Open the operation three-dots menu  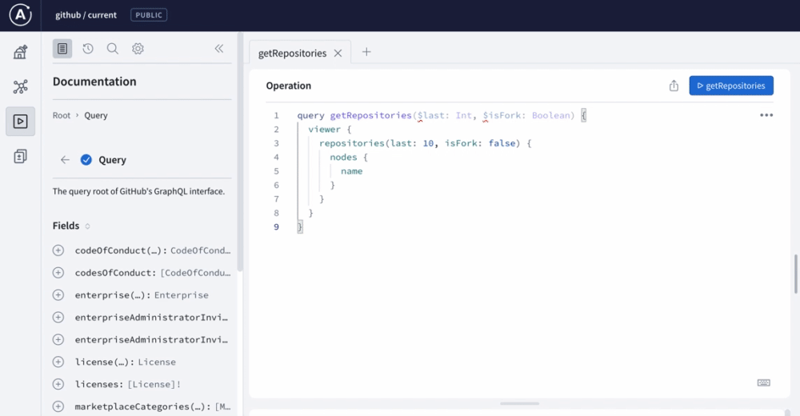pyautogui.click(x=766, y=115)
